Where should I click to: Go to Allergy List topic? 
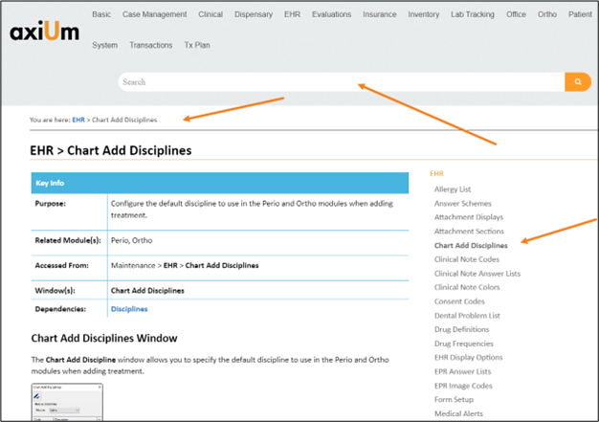(x=453, y=189)
